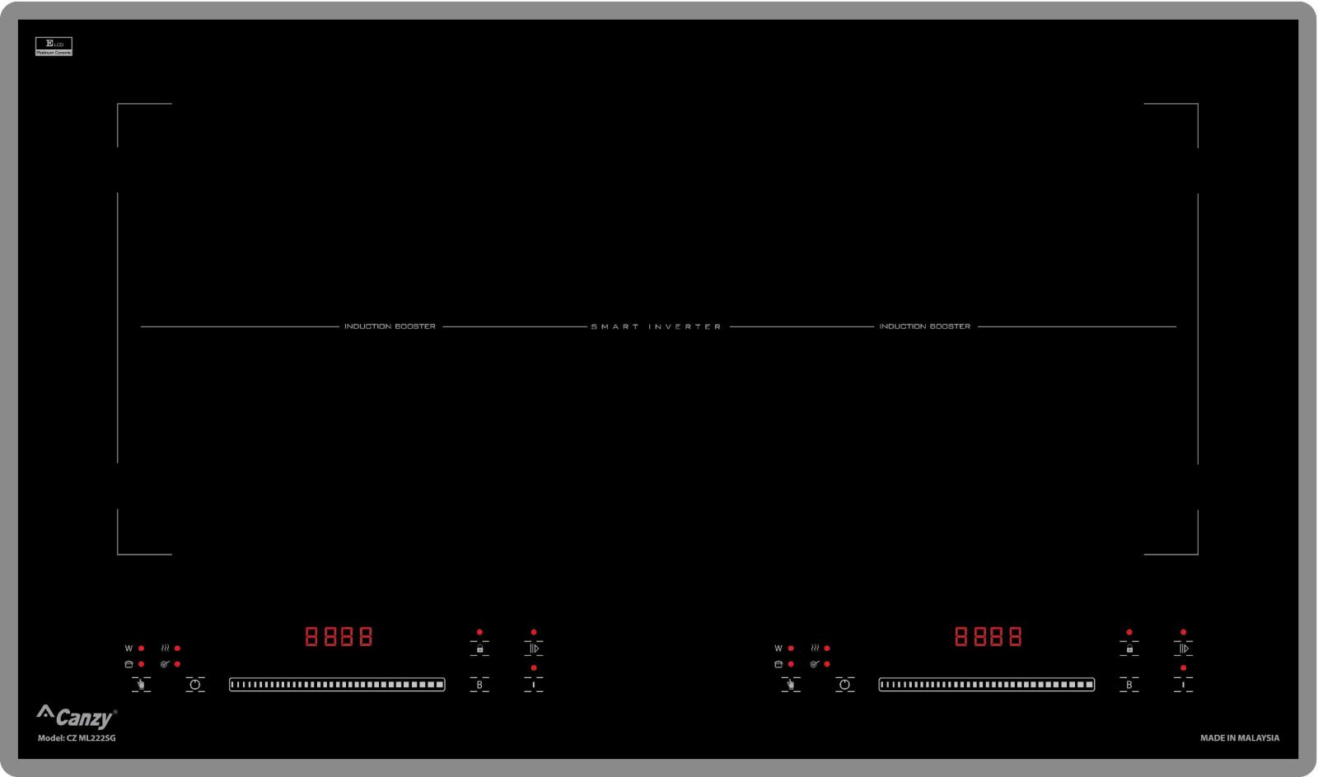Image resolution: width=1318 pixels, height=777 pixels.
Task: Tap the right zone's child lock icon
Action: (1129, 648)
